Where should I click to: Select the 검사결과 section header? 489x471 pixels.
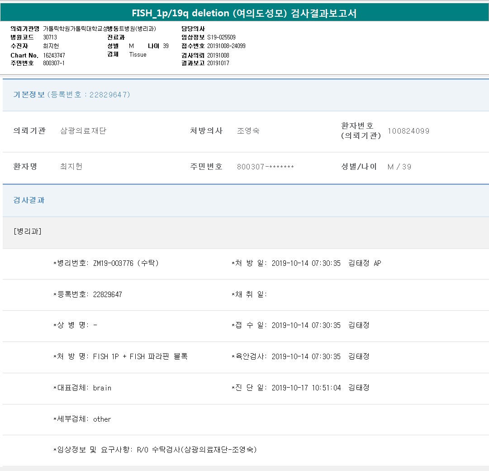pos(29,200)
